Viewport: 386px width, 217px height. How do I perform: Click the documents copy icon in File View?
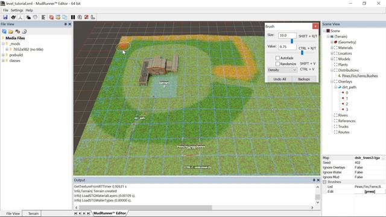tap(24, 31)
